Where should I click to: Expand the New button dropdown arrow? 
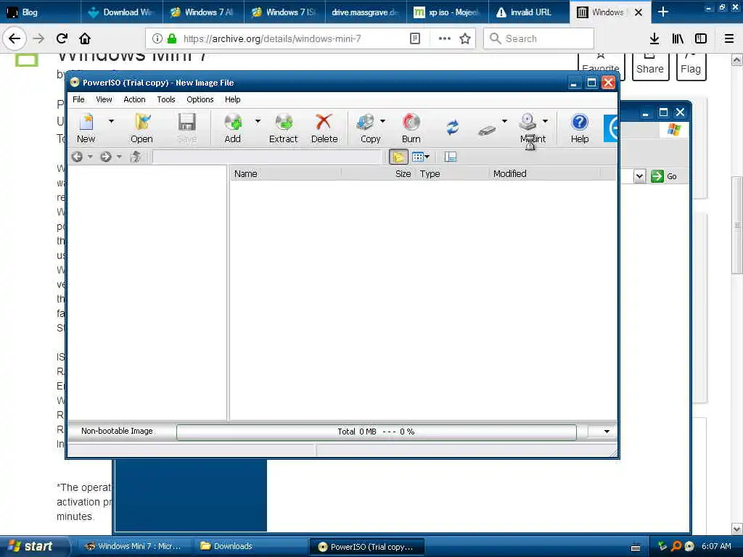(x=111, y=121)
